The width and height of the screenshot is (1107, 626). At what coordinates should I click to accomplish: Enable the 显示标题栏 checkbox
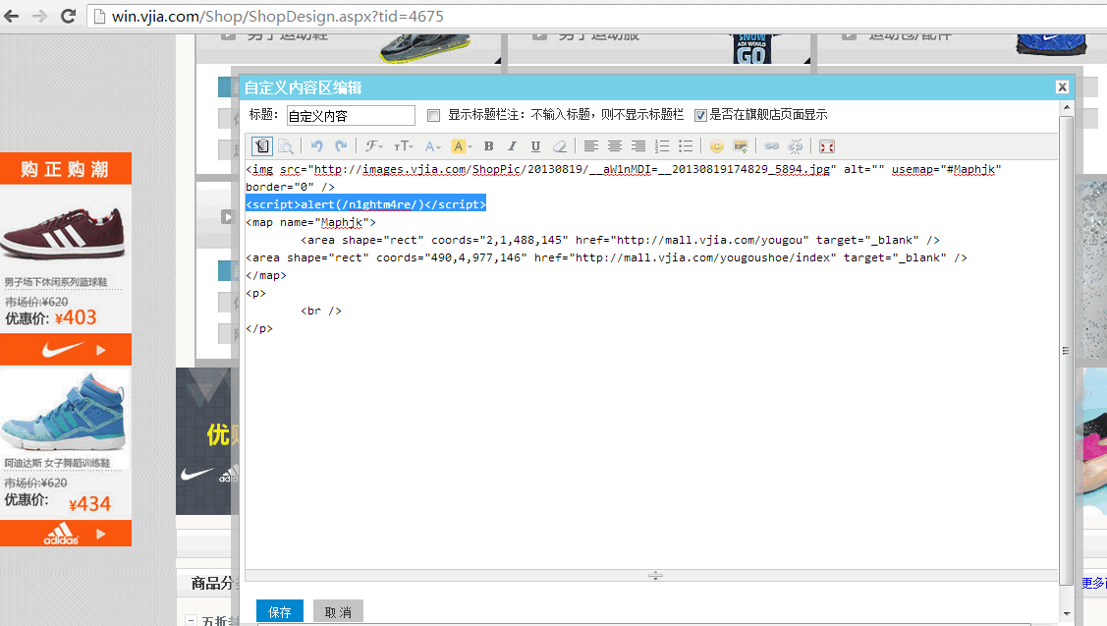tap(433, 115)
